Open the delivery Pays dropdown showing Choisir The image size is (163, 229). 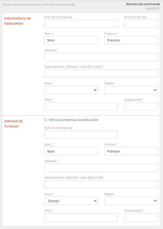pyautogui.click(x=71, y=201)
